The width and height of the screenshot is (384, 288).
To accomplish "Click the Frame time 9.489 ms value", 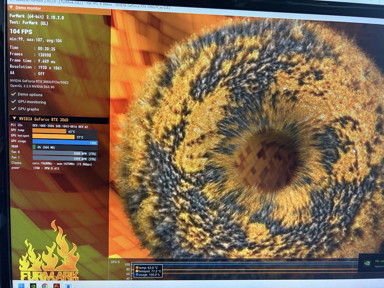I will pyautogui.click(x=47, y=61).
